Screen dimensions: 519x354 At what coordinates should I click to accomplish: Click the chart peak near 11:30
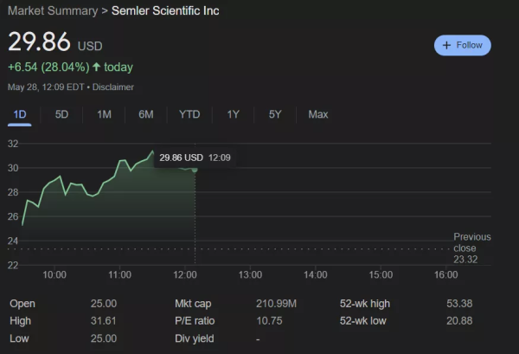[x=152, y=151]
